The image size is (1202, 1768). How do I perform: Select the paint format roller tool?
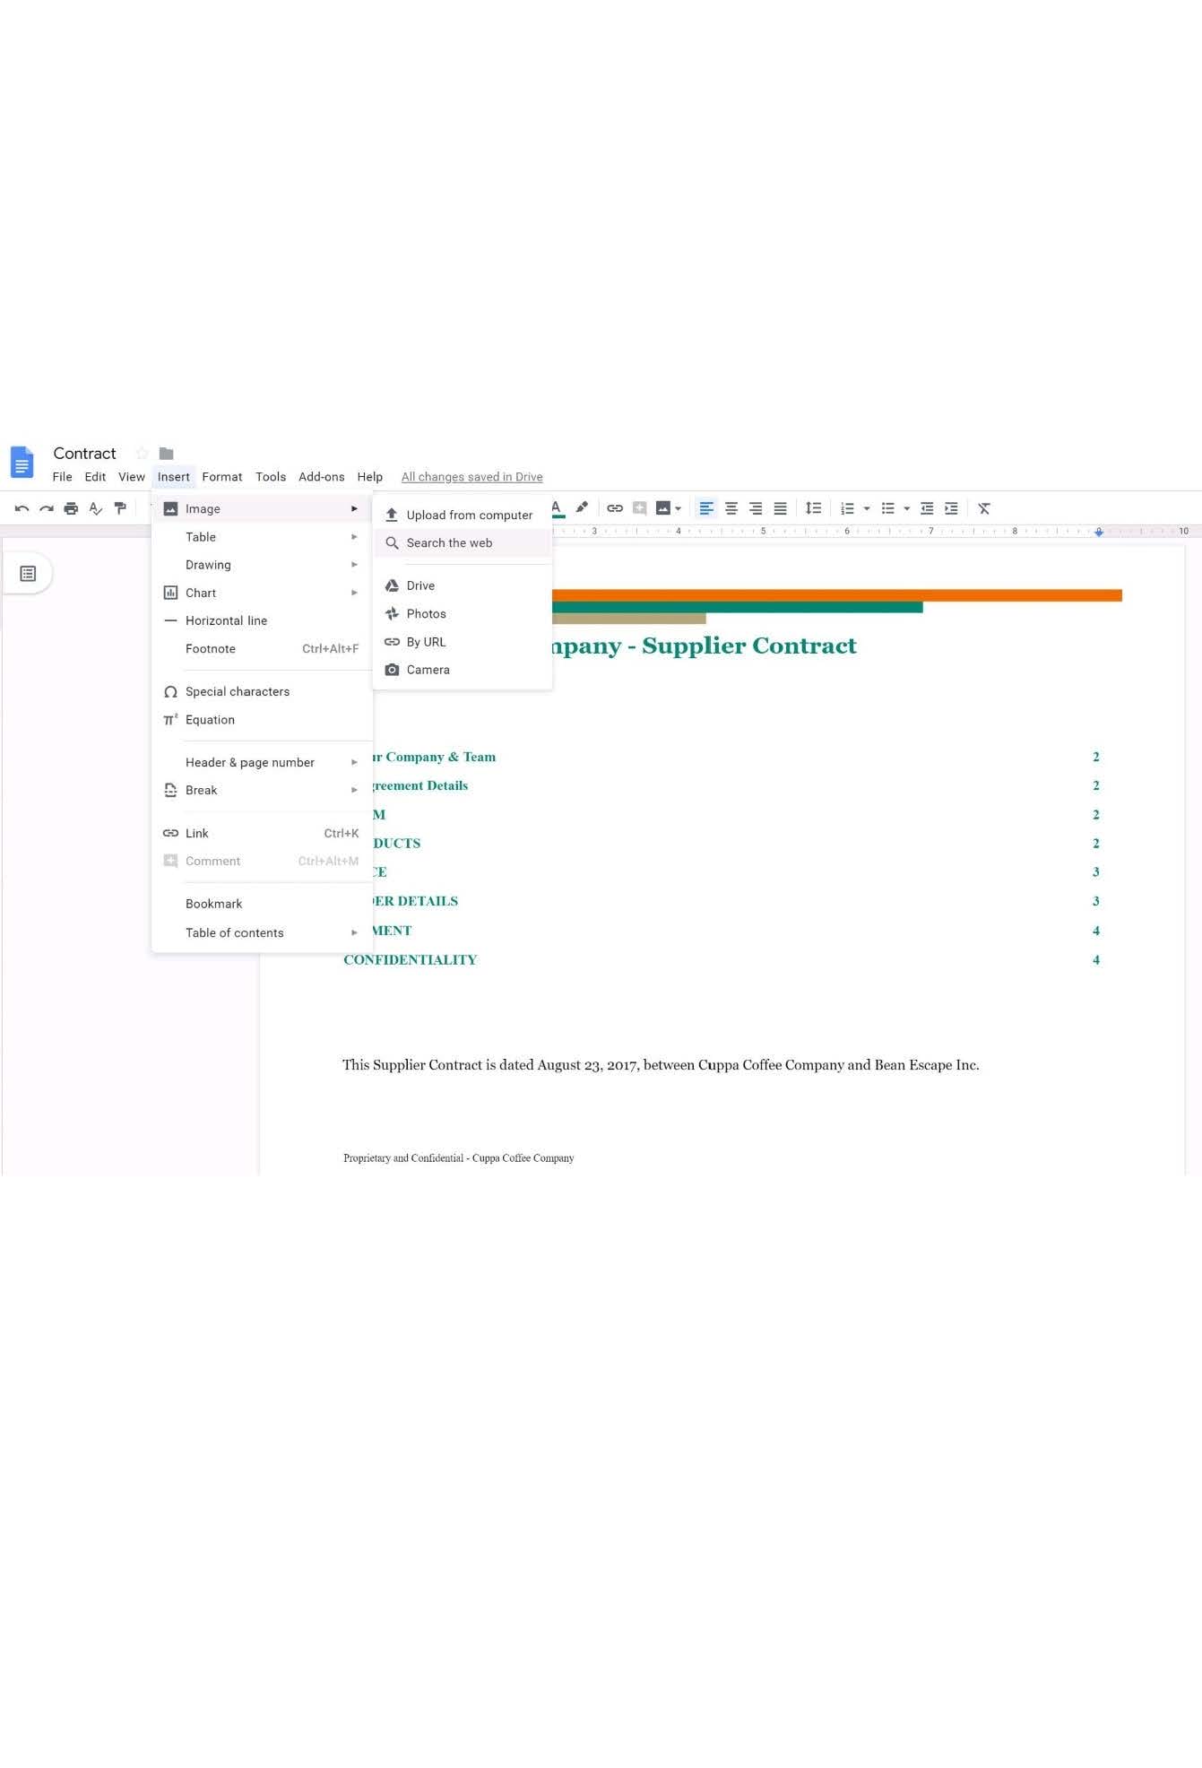point(120,508)
